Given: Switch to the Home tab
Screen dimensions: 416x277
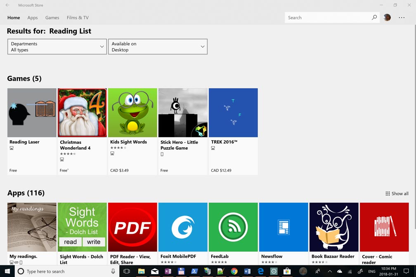Looking at the screenshot, I should coord(14,17).
